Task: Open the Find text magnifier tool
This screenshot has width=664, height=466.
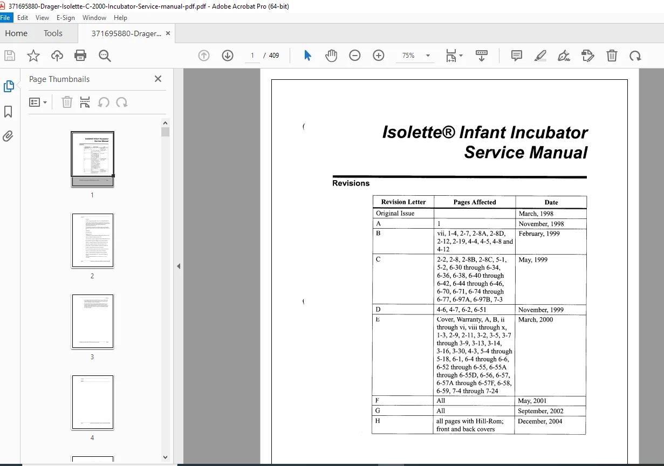Action: point(105,56)
